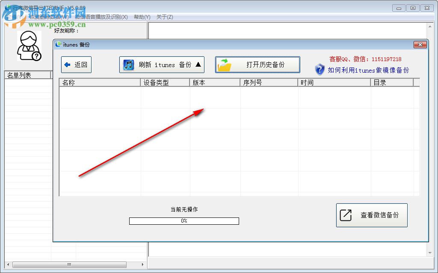Open the 微信语音播放及识别(X) menu
This screenshot has height=273, width=438.
click(x=101, y=17)
